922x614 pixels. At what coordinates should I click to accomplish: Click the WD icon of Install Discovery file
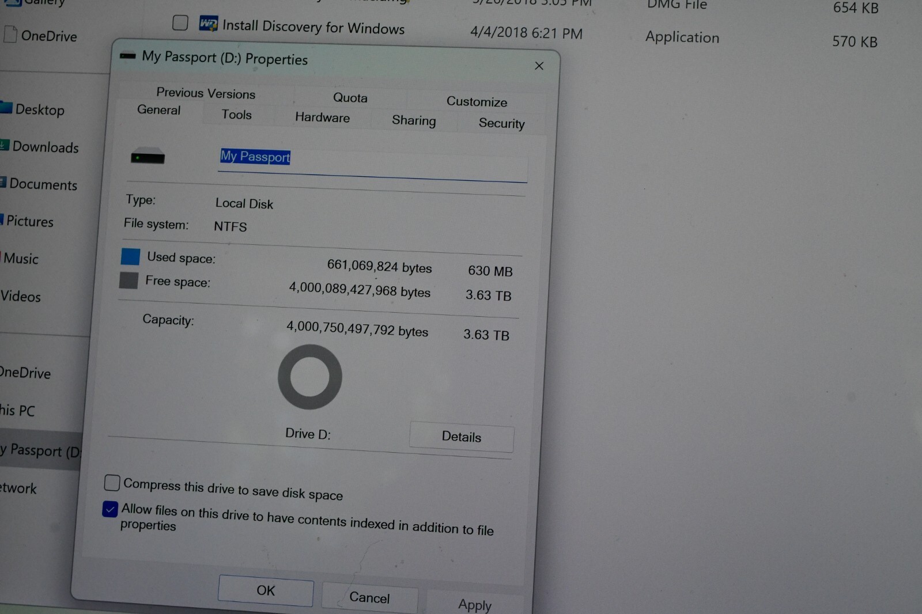click(x=208, y=24)
